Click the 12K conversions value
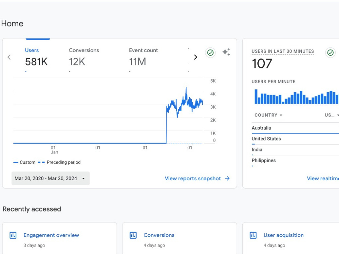Screen dimensions: 339x254 (x=77, y=62)
